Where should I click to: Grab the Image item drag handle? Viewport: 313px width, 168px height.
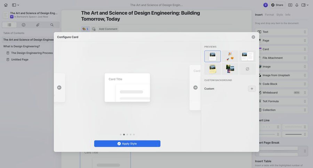(305, 67)
